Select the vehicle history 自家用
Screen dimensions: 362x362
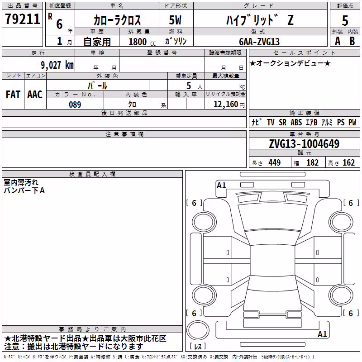(97, 42)
